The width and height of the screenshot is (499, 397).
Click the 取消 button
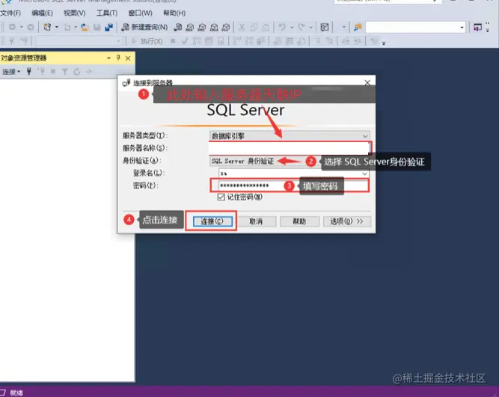(256, 221)
